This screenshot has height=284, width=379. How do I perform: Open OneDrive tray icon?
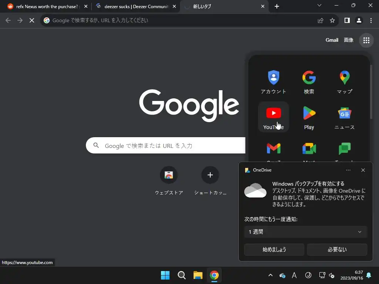[282, 275]
